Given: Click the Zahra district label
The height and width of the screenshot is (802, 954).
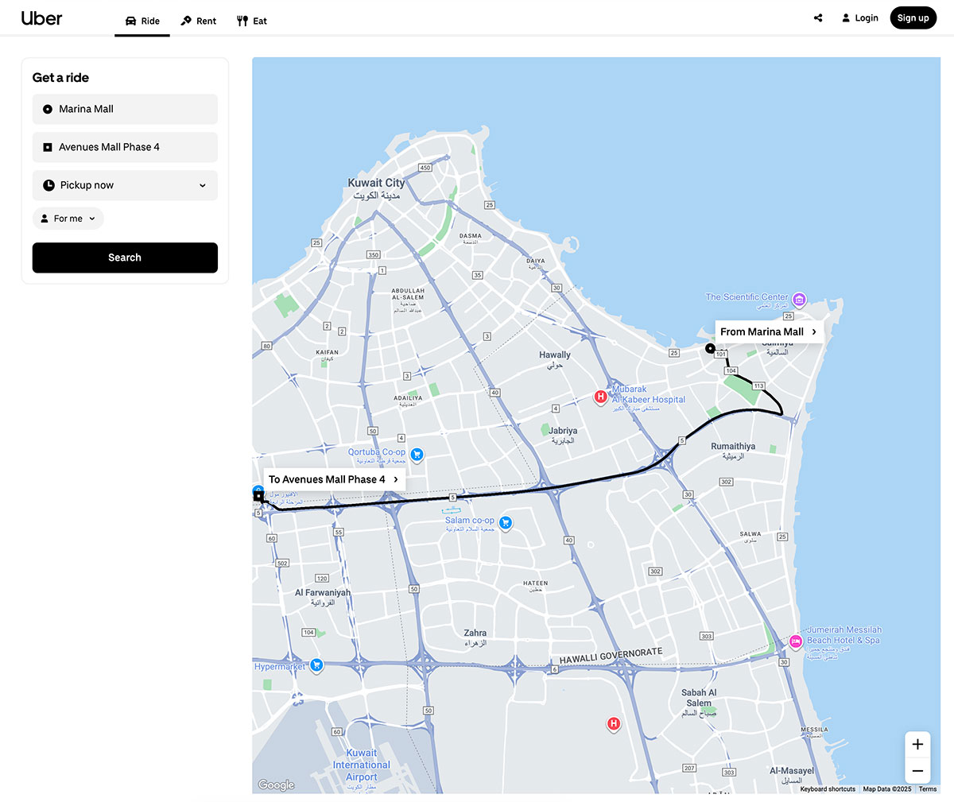Looking at the screenshot, I should click(x=475, y=637).
